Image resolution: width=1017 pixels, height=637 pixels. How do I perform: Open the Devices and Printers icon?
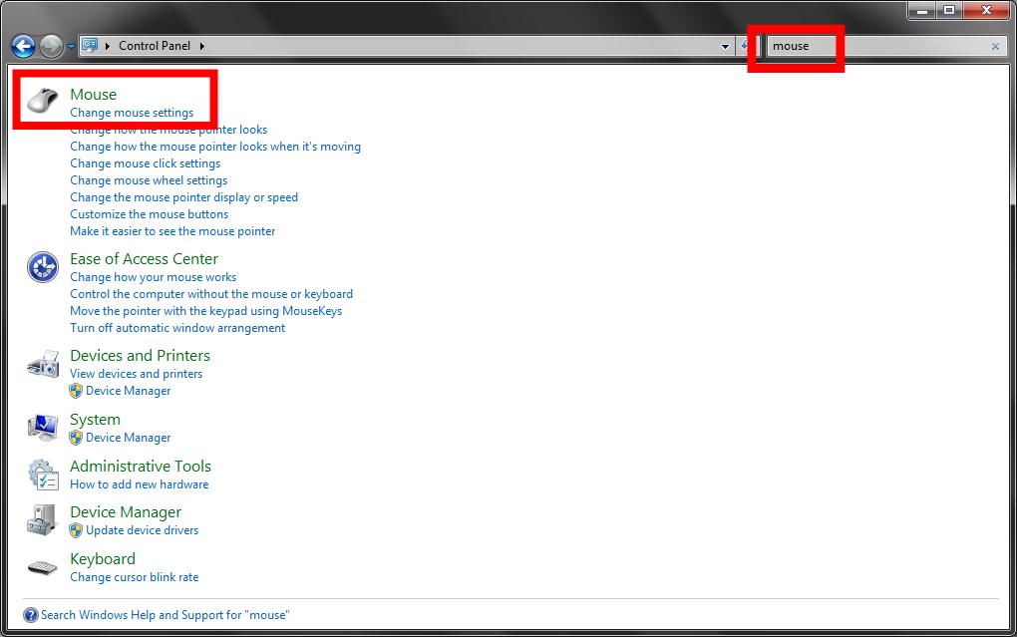tap(41, 363)
